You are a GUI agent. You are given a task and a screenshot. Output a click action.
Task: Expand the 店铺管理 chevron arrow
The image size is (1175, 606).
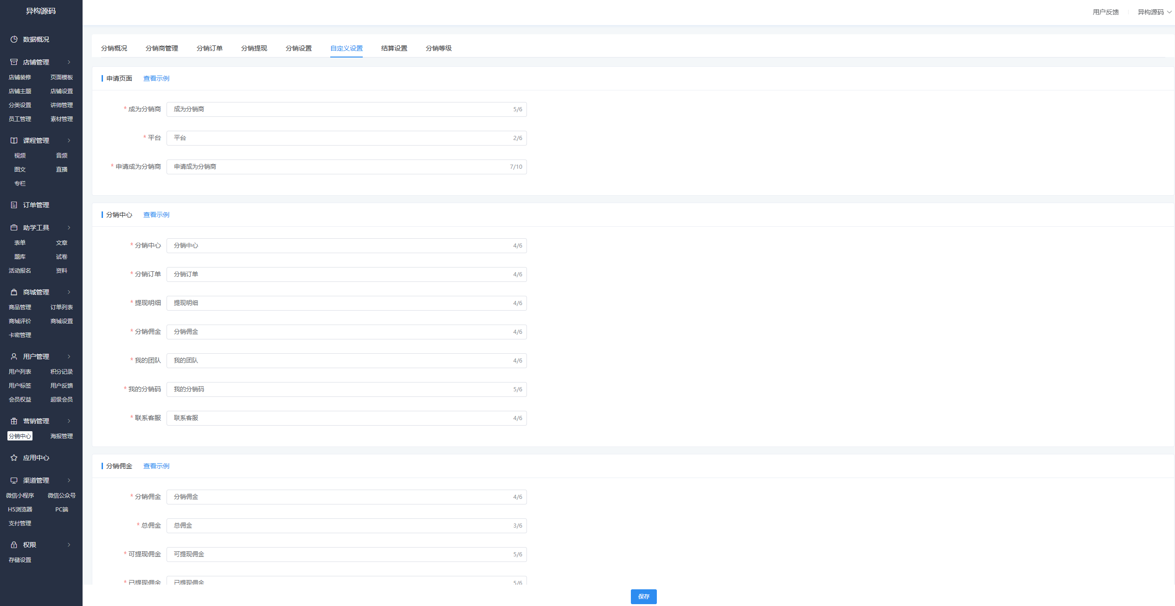pyautogui.click(x=69, y=62)
